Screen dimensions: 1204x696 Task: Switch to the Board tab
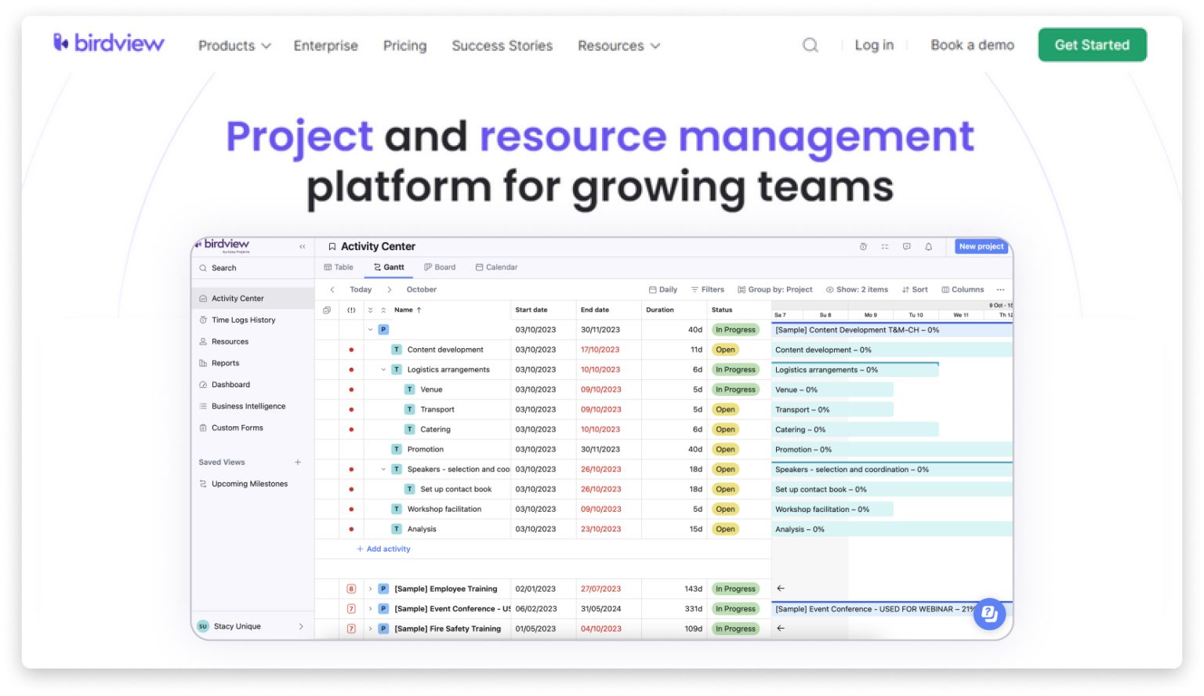coord(440,267)
